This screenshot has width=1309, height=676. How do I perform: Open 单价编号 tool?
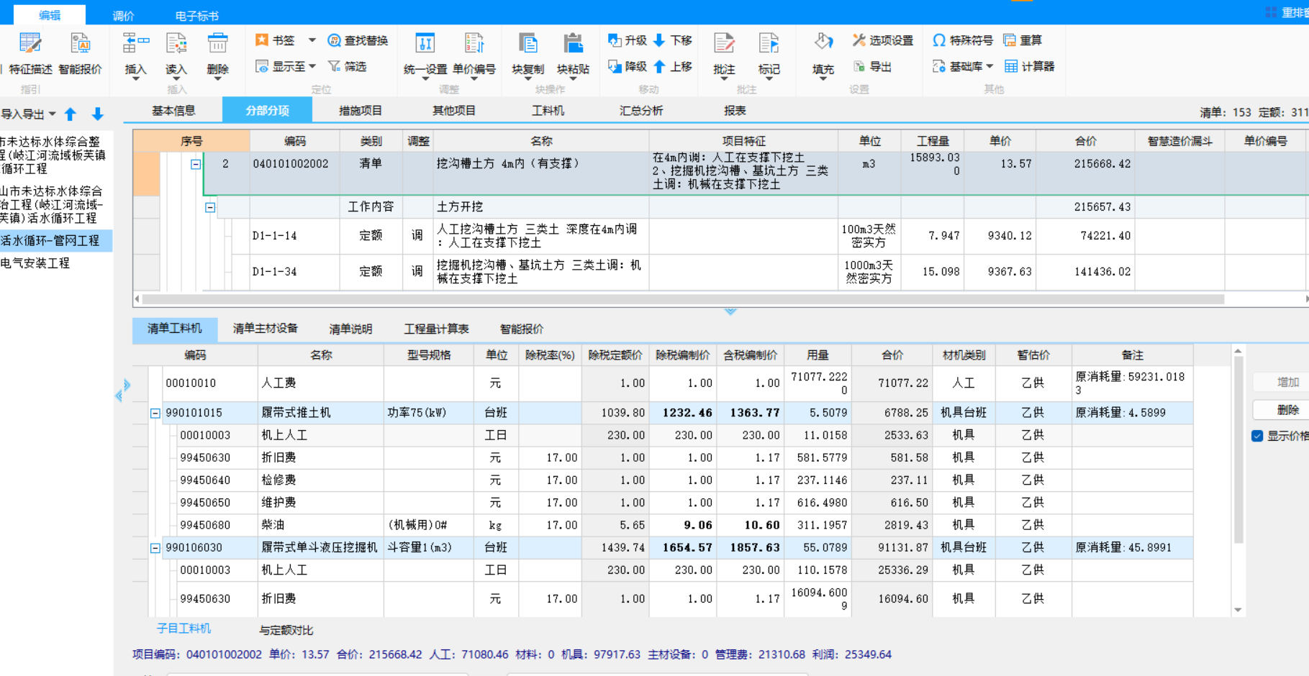coord(474,55)
